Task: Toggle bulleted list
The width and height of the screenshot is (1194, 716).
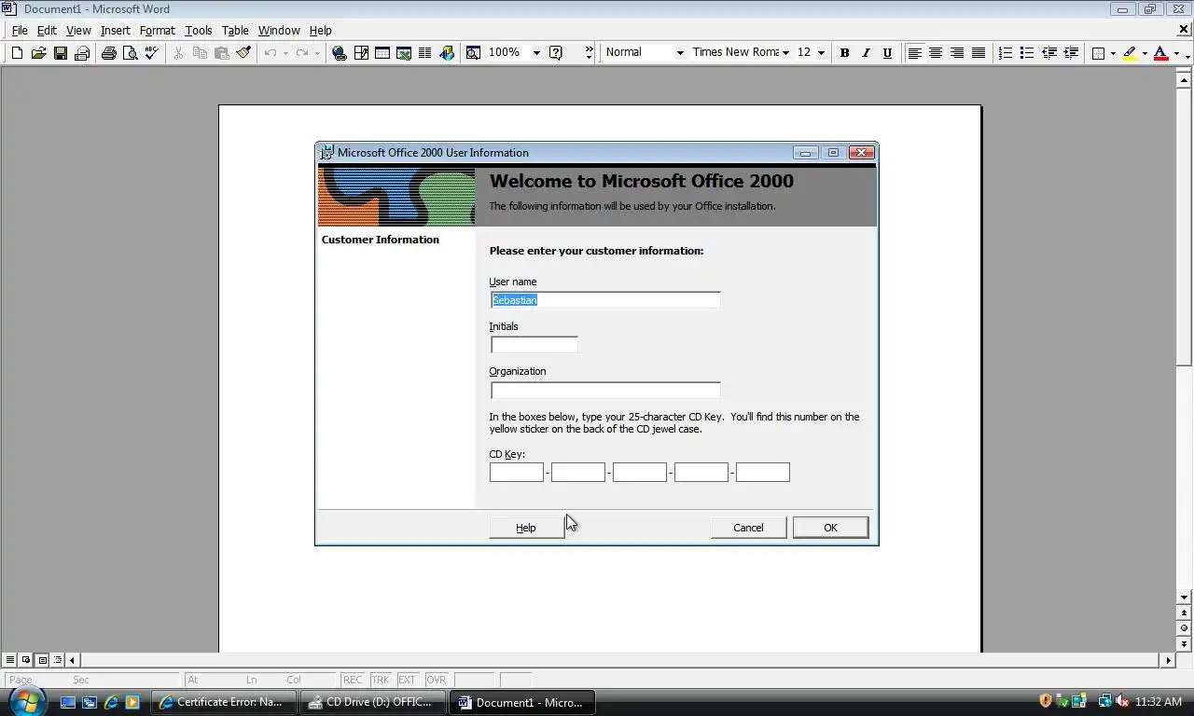Action: point(1027,53)
